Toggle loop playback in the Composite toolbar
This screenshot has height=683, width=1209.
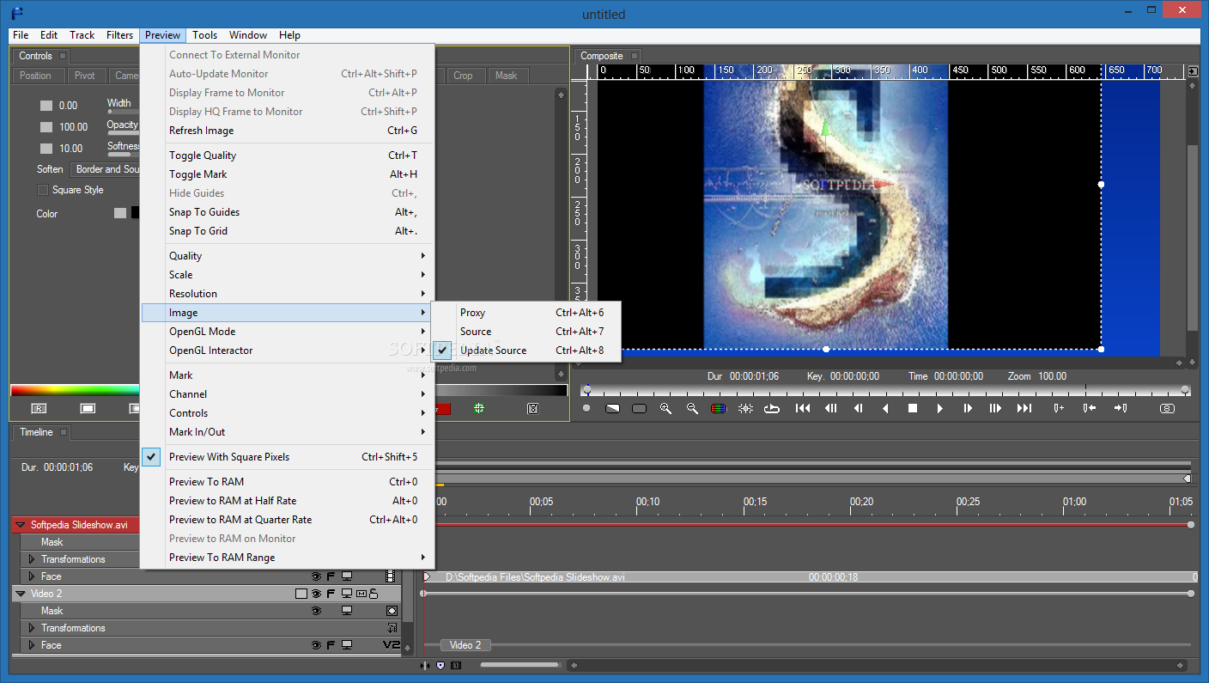[772, 409]
